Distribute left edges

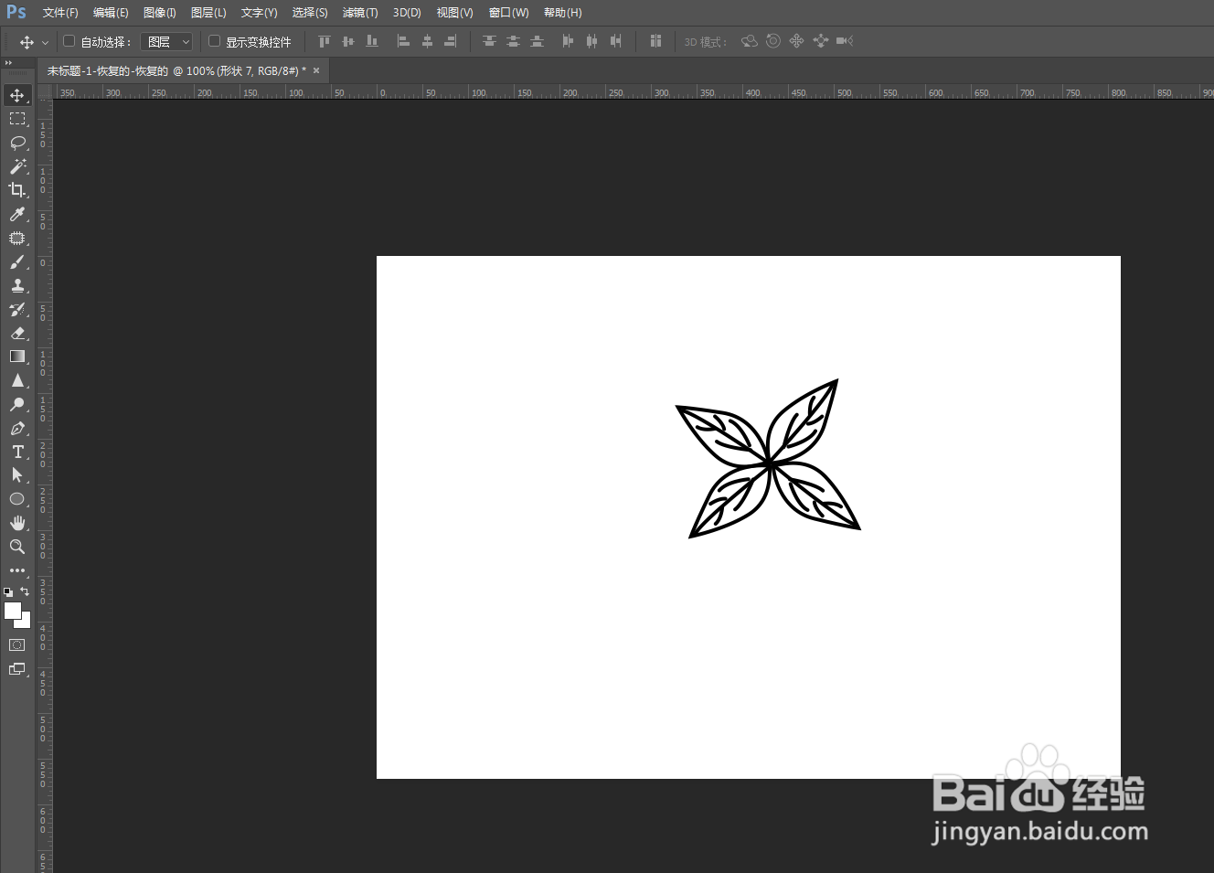point(568,41)
